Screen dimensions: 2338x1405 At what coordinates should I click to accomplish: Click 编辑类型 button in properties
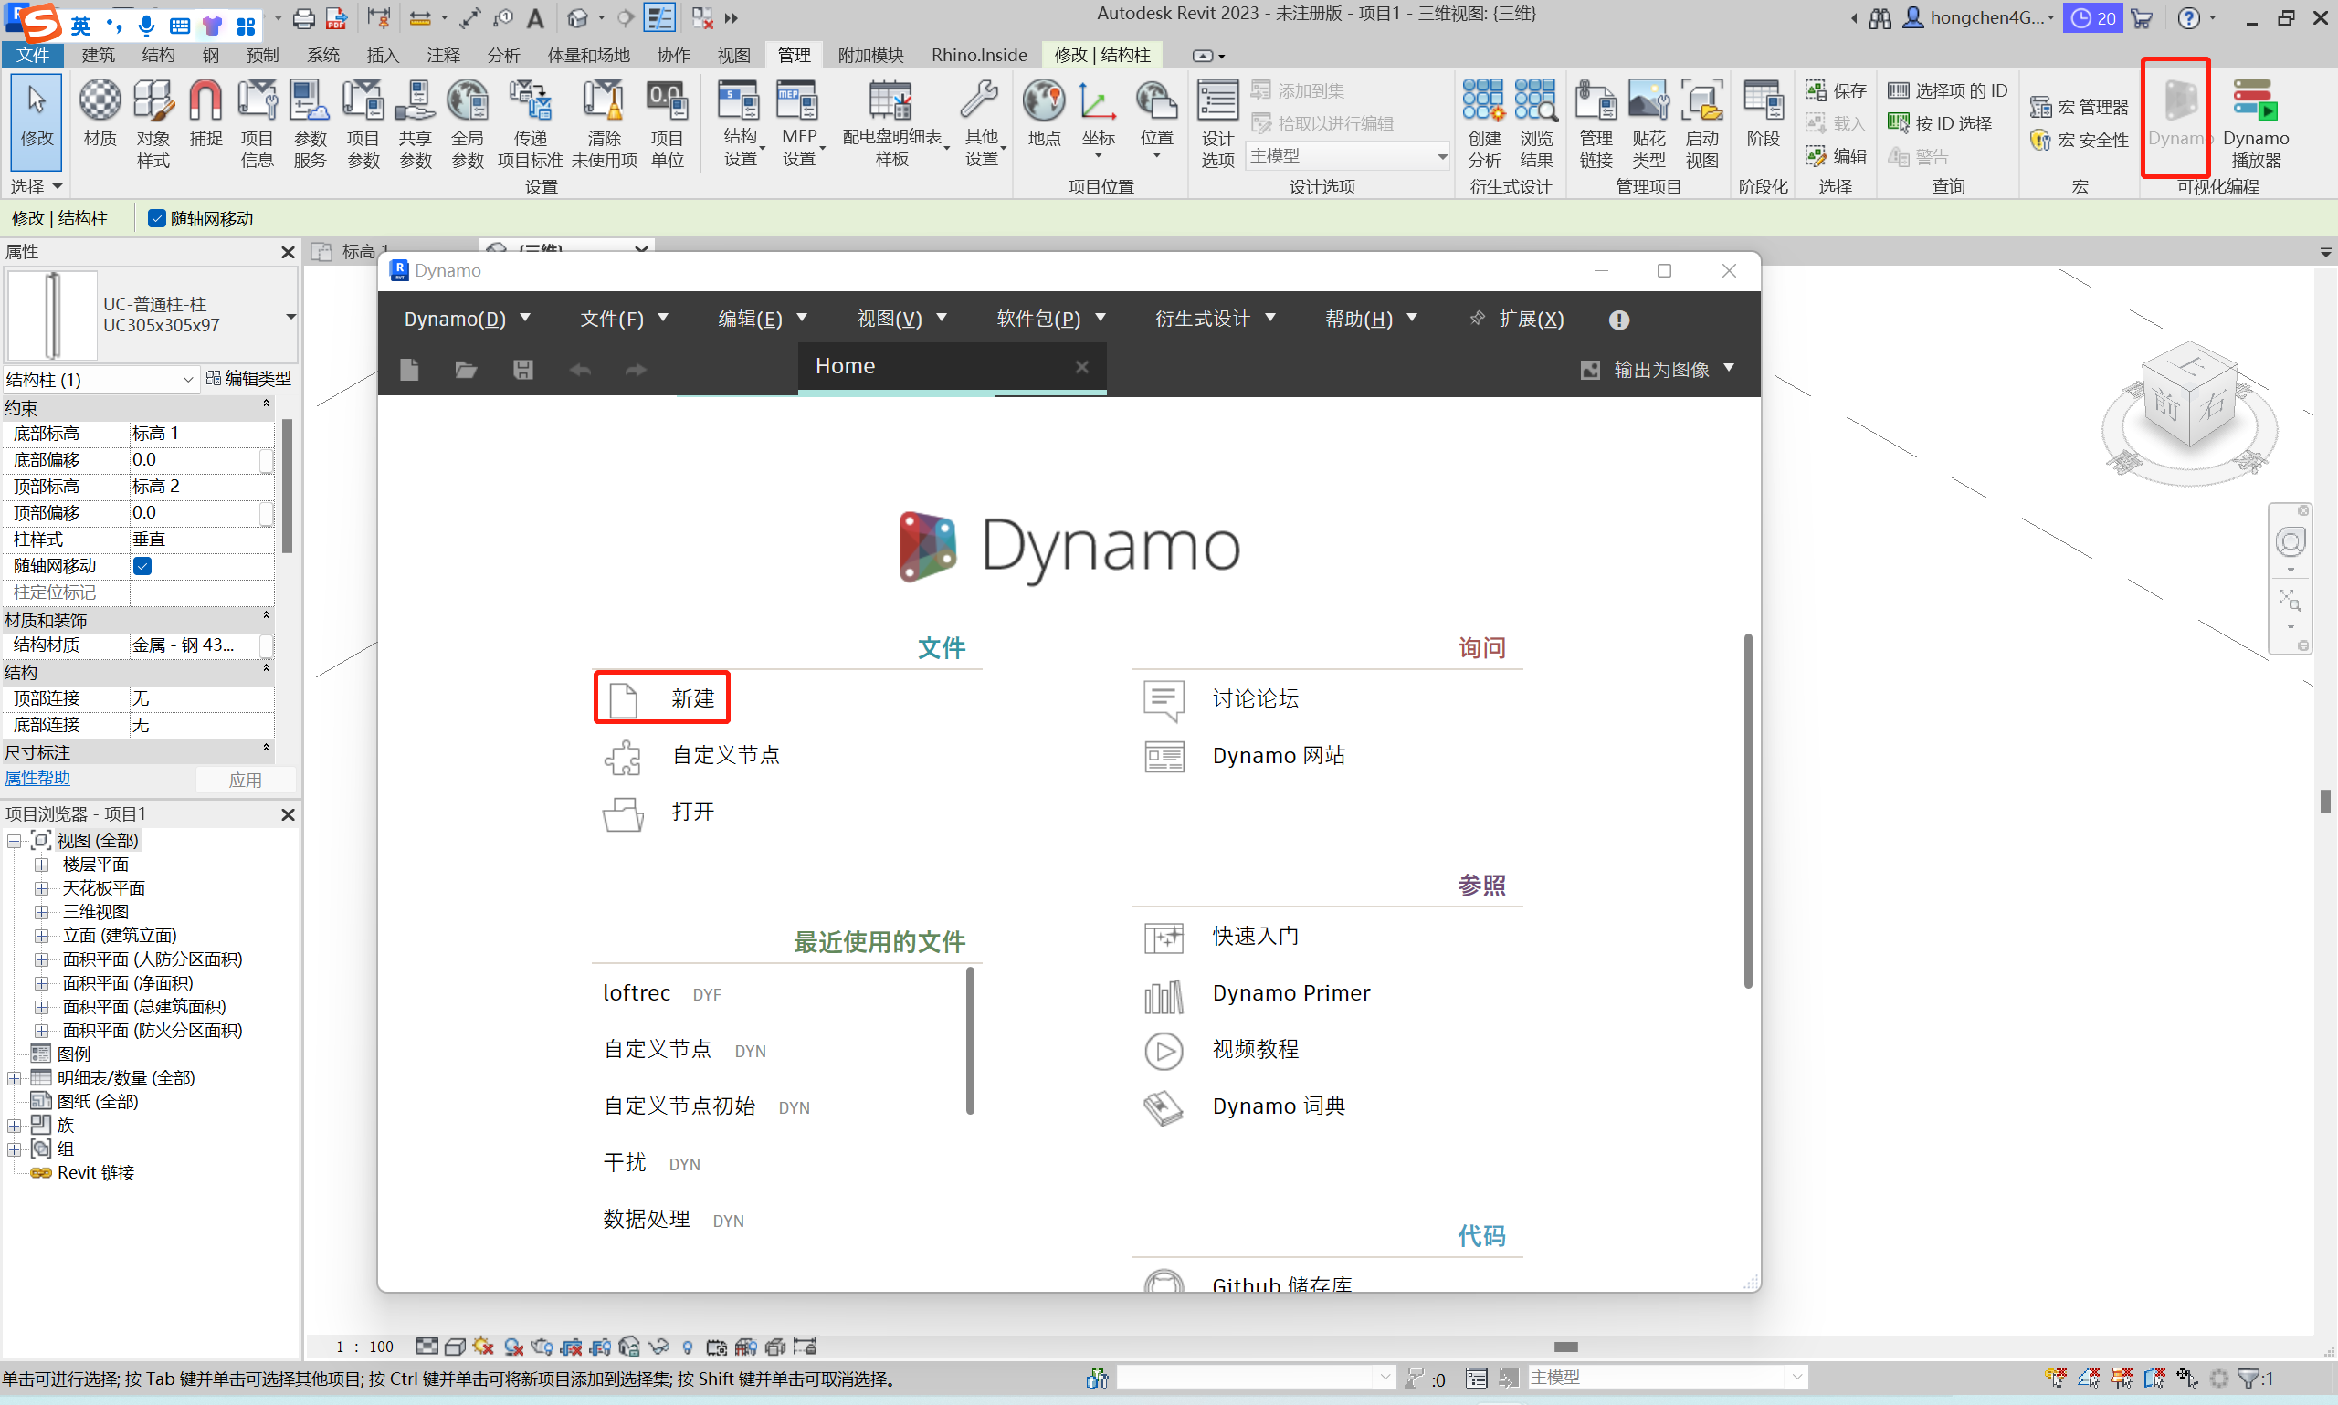(x=249, y=379)
